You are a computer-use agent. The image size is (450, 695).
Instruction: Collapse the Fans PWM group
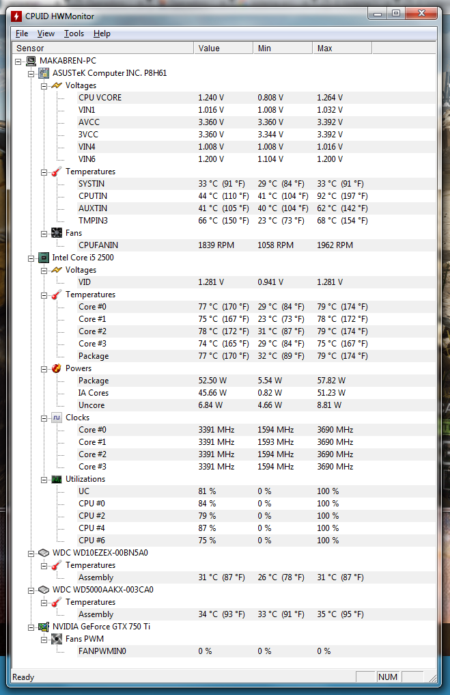[44, 639]
